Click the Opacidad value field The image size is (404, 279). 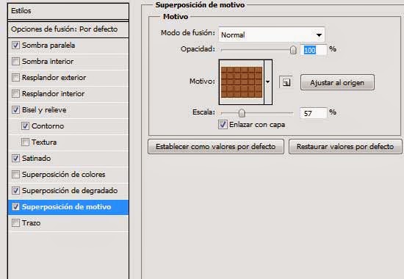tap(314, 50)
